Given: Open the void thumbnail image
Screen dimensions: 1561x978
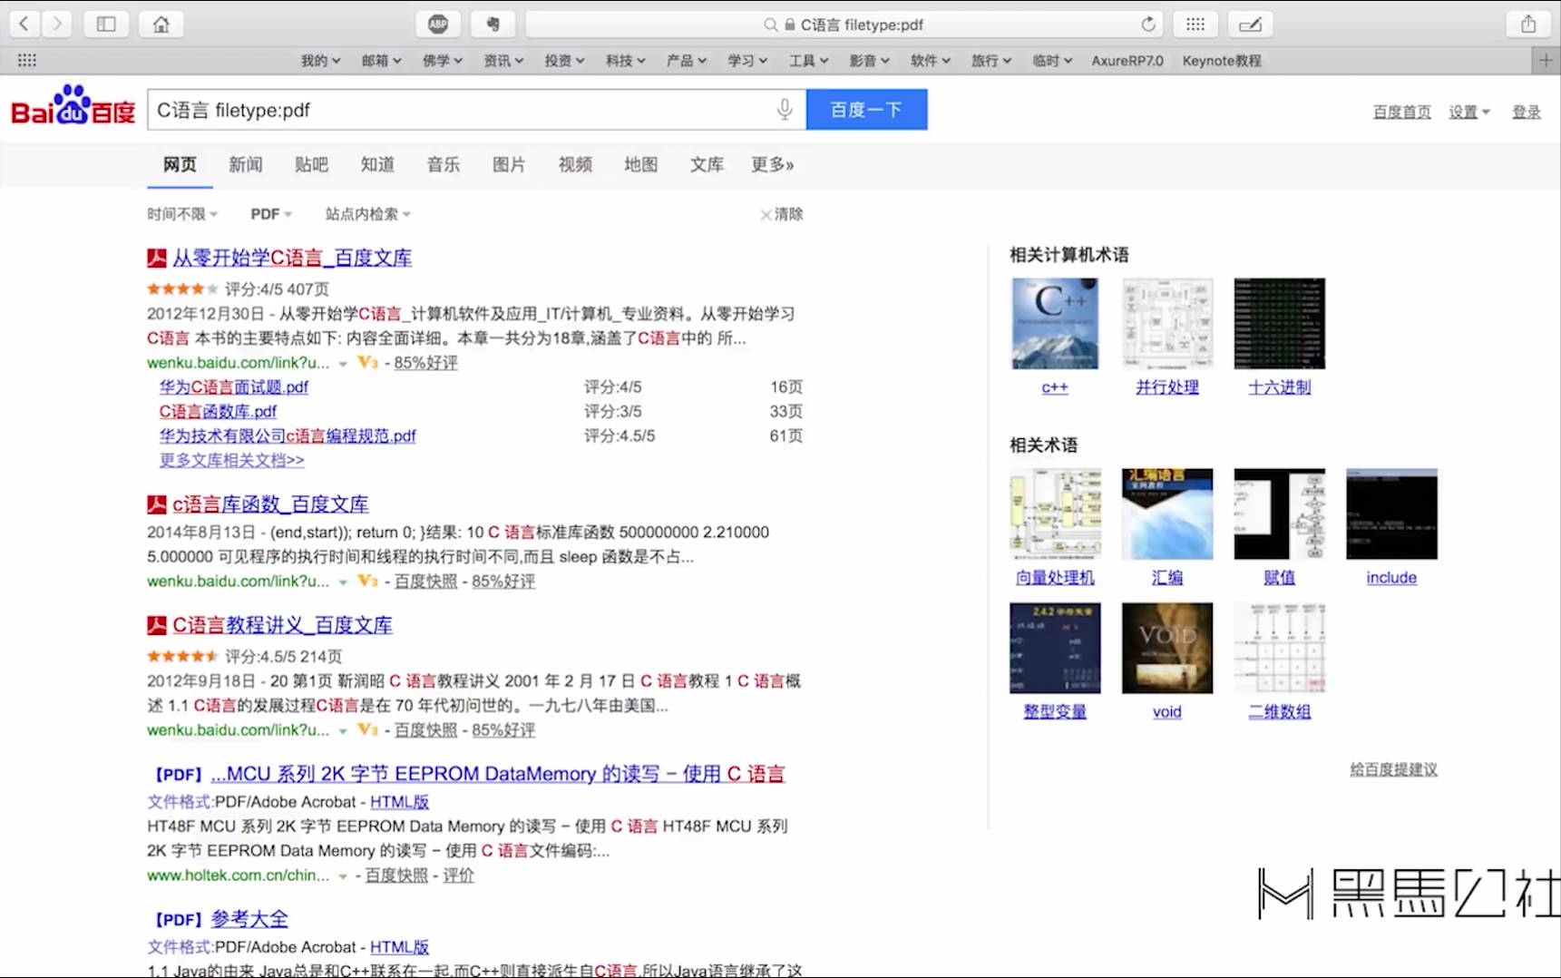Looking at the screenshot, I should click(x=1167, y=648).
